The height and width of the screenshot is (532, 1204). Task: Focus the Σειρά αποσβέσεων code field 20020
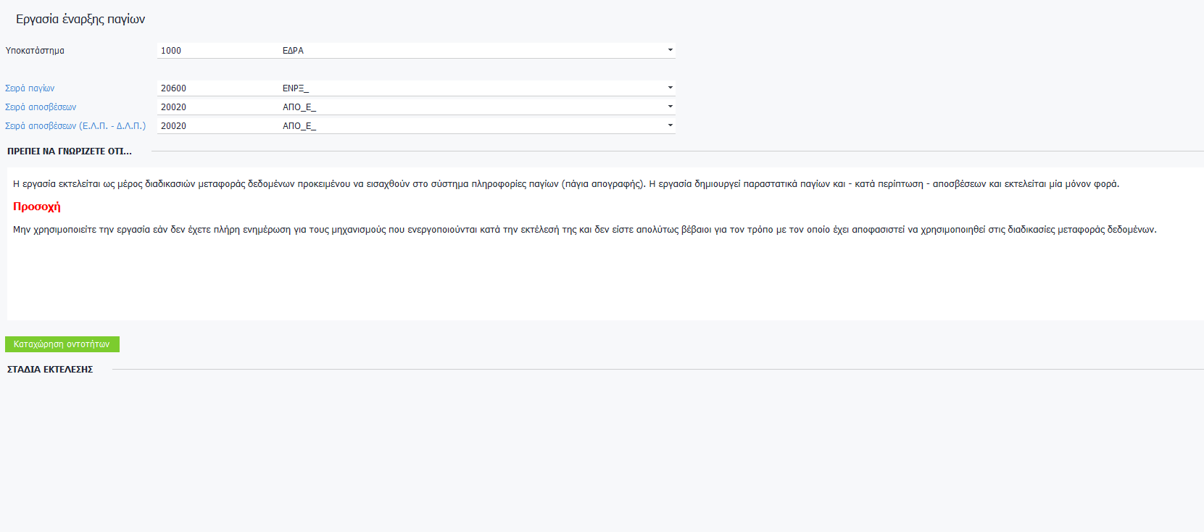pos(217,107)
